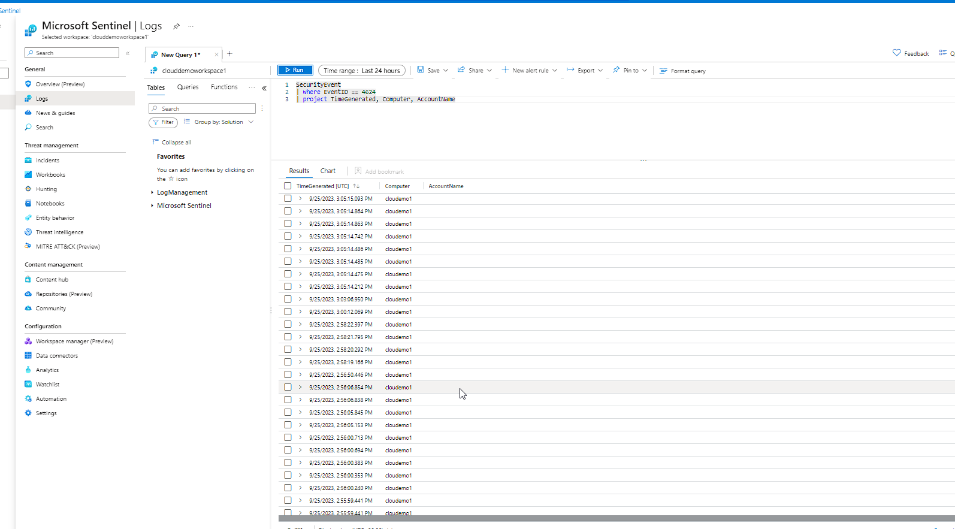This screenshot has height=529, width=955.
Task: Open Workbooks in the sidebar
Action: point(50,175)
